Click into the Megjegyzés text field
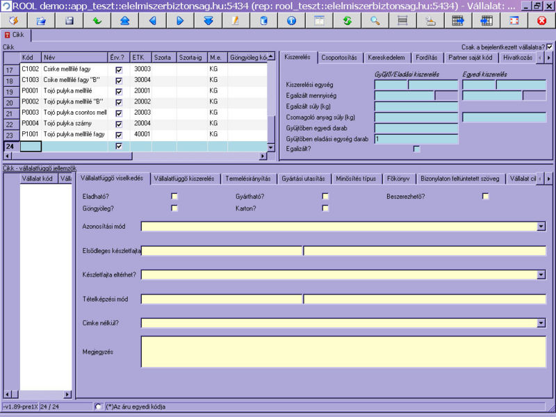Viewport: 556px width, 417px height. [343, 352]
